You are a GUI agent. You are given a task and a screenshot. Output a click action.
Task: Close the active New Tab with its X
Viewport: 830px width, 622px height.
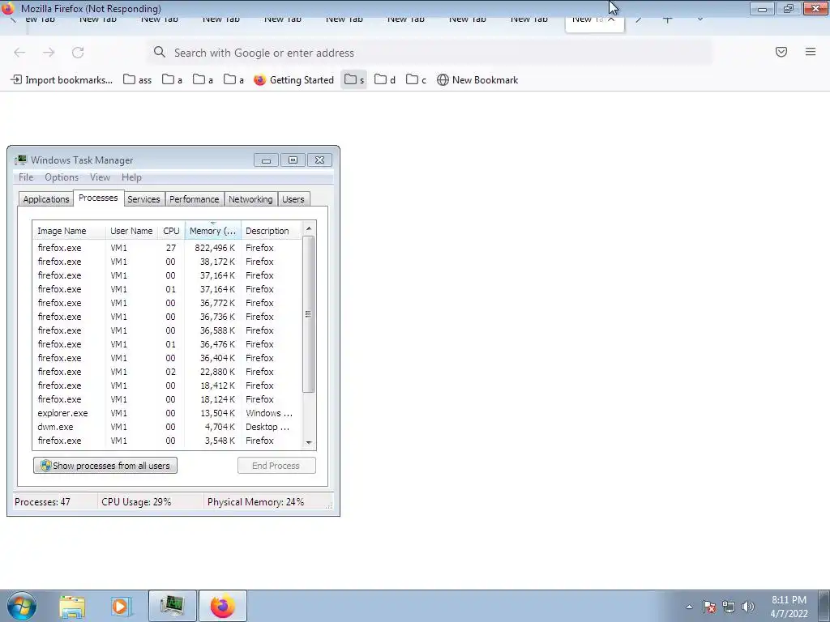[611, 19]
